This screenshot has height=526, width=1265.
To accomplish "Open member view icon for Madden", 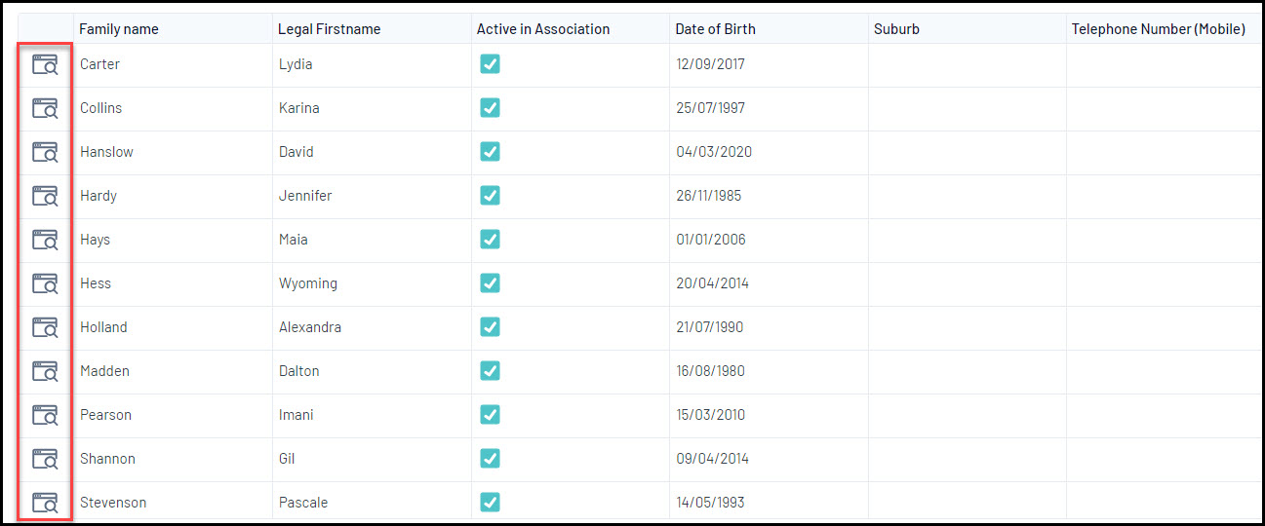I will tap(45, 371).
